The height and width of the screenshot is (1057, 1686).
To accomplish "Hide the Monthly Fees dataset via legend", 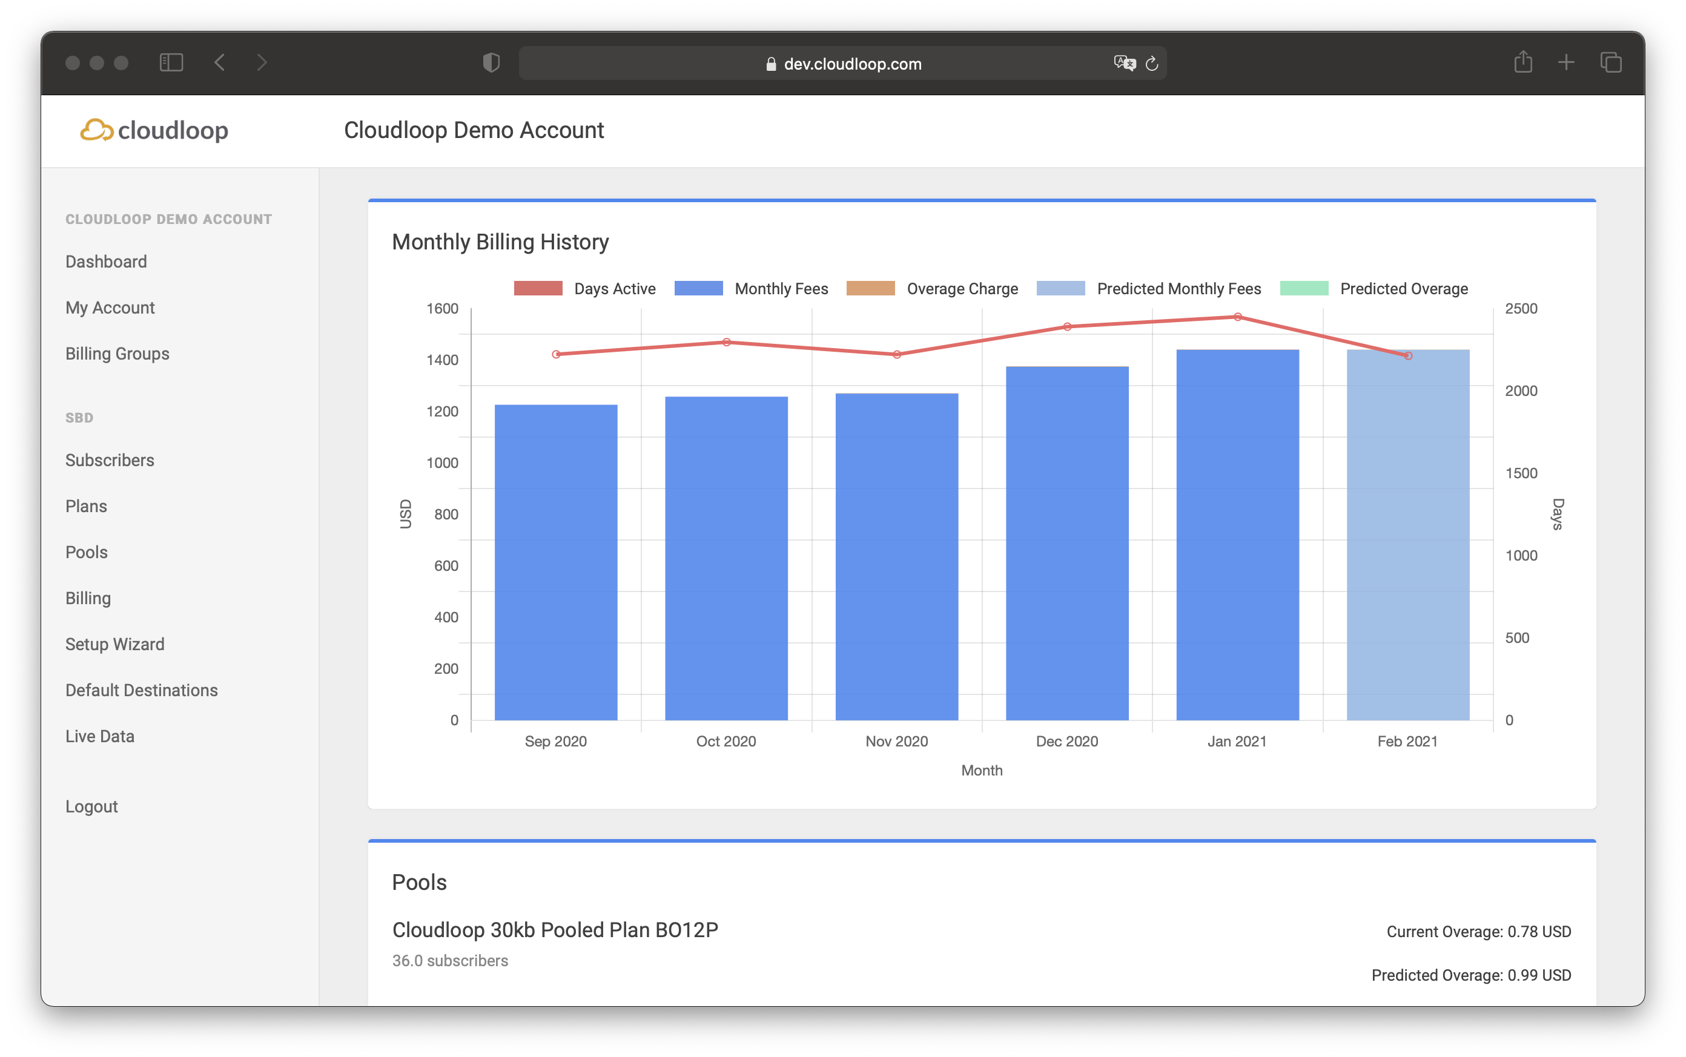I will pyautogui.click(x=751, y=289).
